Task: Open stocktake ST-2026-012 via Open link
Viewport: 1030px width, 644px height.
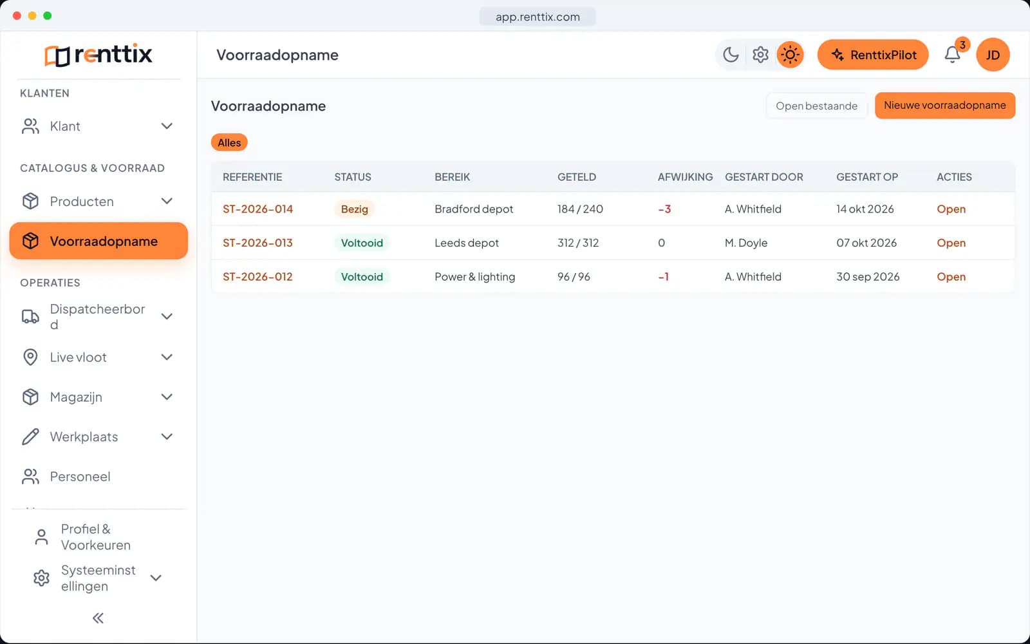Action: pyautogui.click(x=951, y=277)
